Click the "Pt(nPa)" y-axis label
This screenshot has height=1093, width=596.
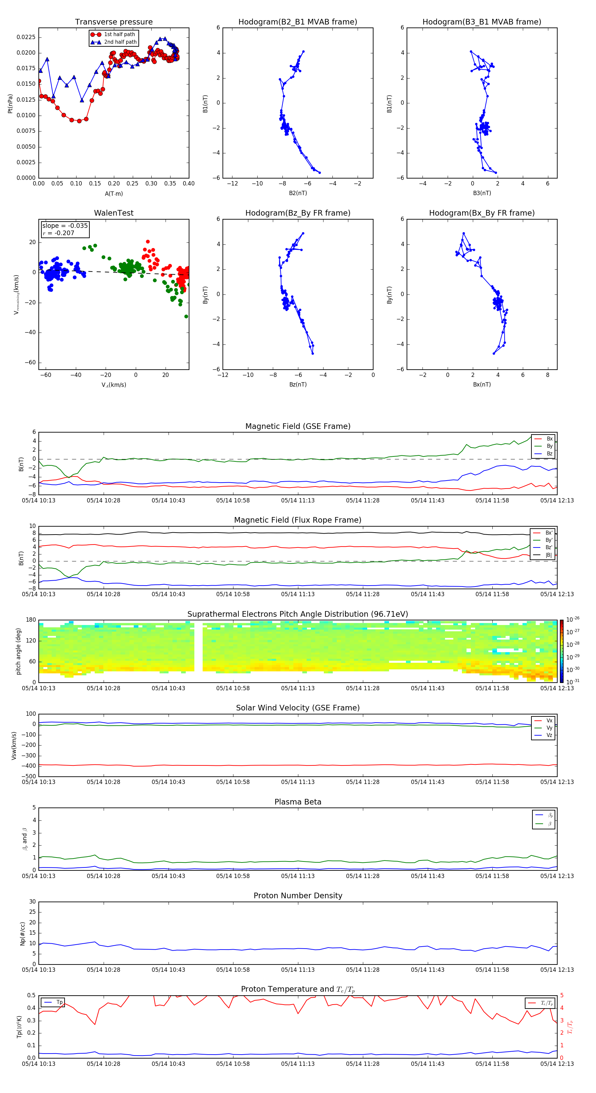[x=10, y=104]
